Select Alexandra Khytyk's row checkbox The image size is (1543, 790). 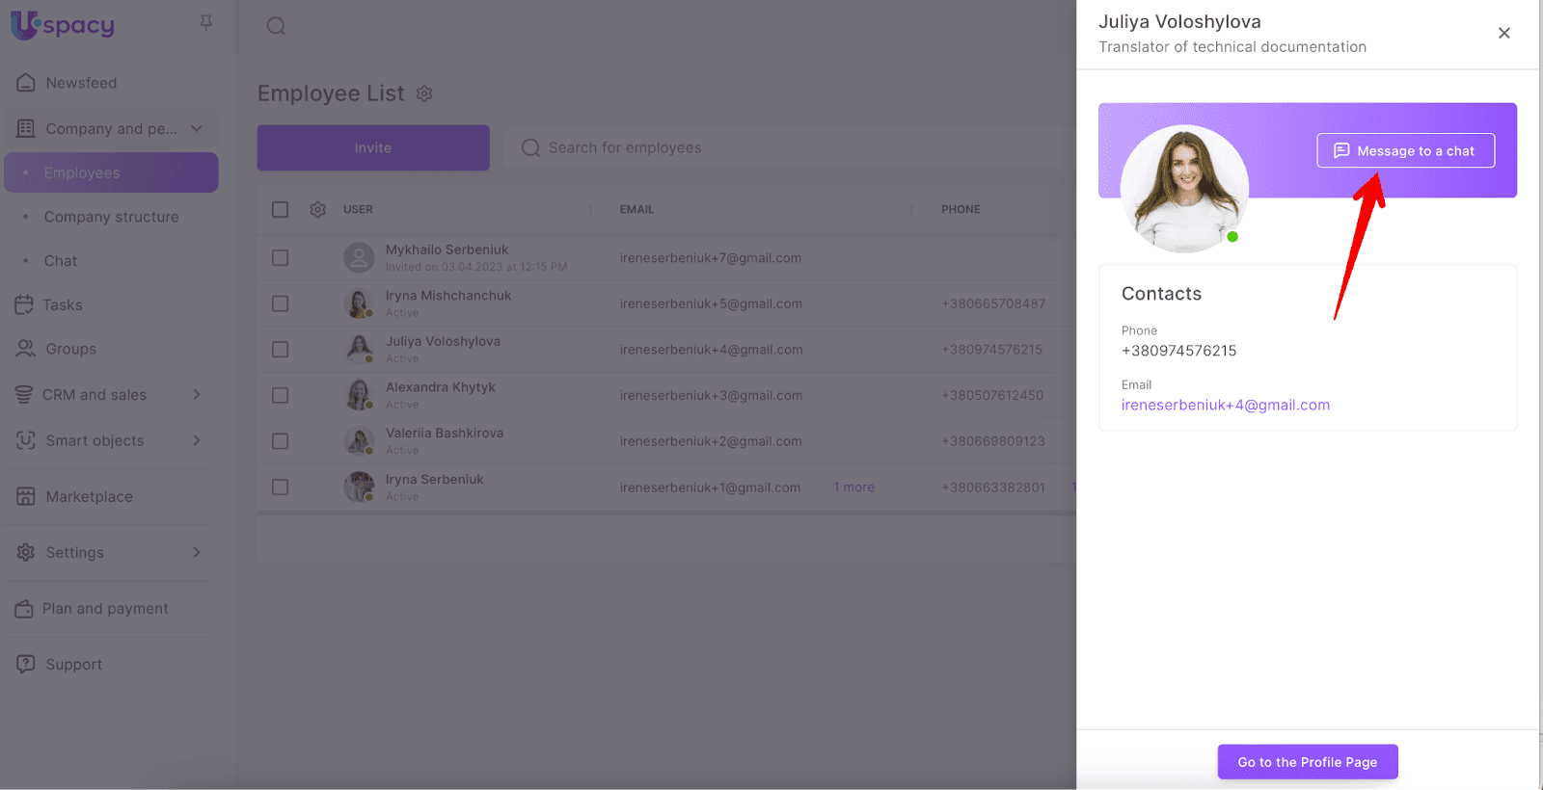click(280, 395)
